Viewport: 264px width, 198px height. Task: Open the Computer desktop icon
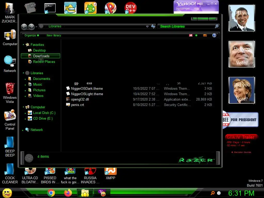pyautogui.click(x=10, y=38)
